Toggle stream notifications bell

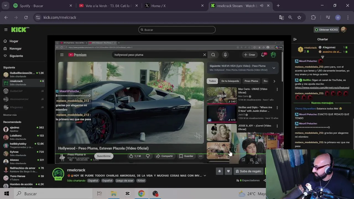coord(220,171)
